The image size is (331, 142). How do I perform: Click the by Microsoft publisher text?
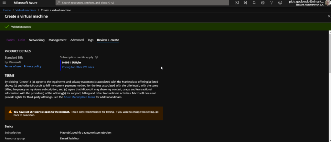[13, 62]
